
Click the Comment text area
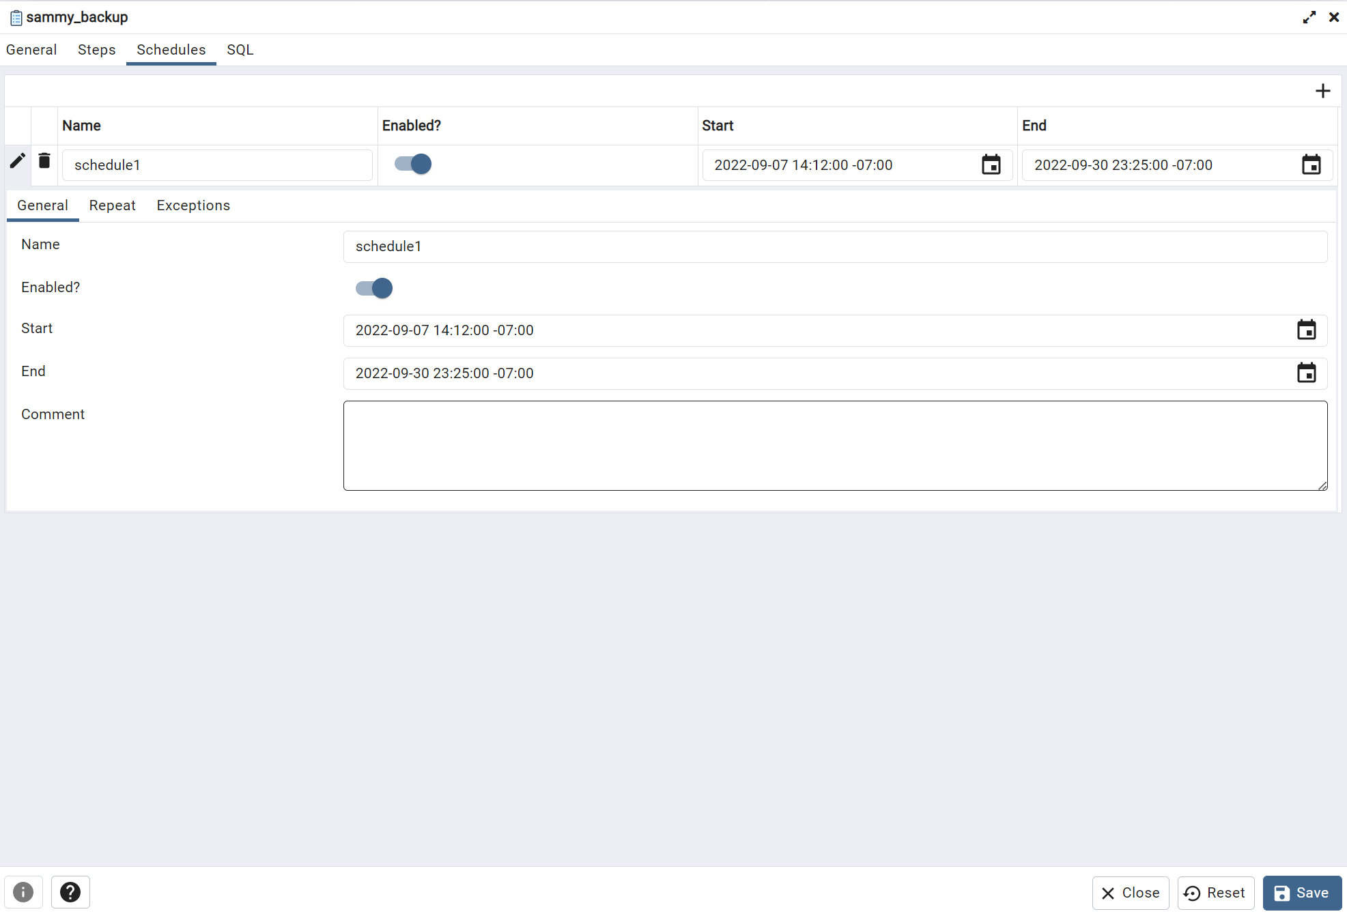[x=835, y=446]
